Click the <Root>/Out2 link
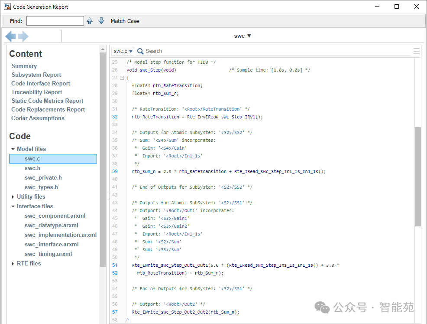Screen dimensions: 427x324 [181, 304]
